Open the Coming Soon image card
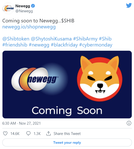 coord(67,84)
